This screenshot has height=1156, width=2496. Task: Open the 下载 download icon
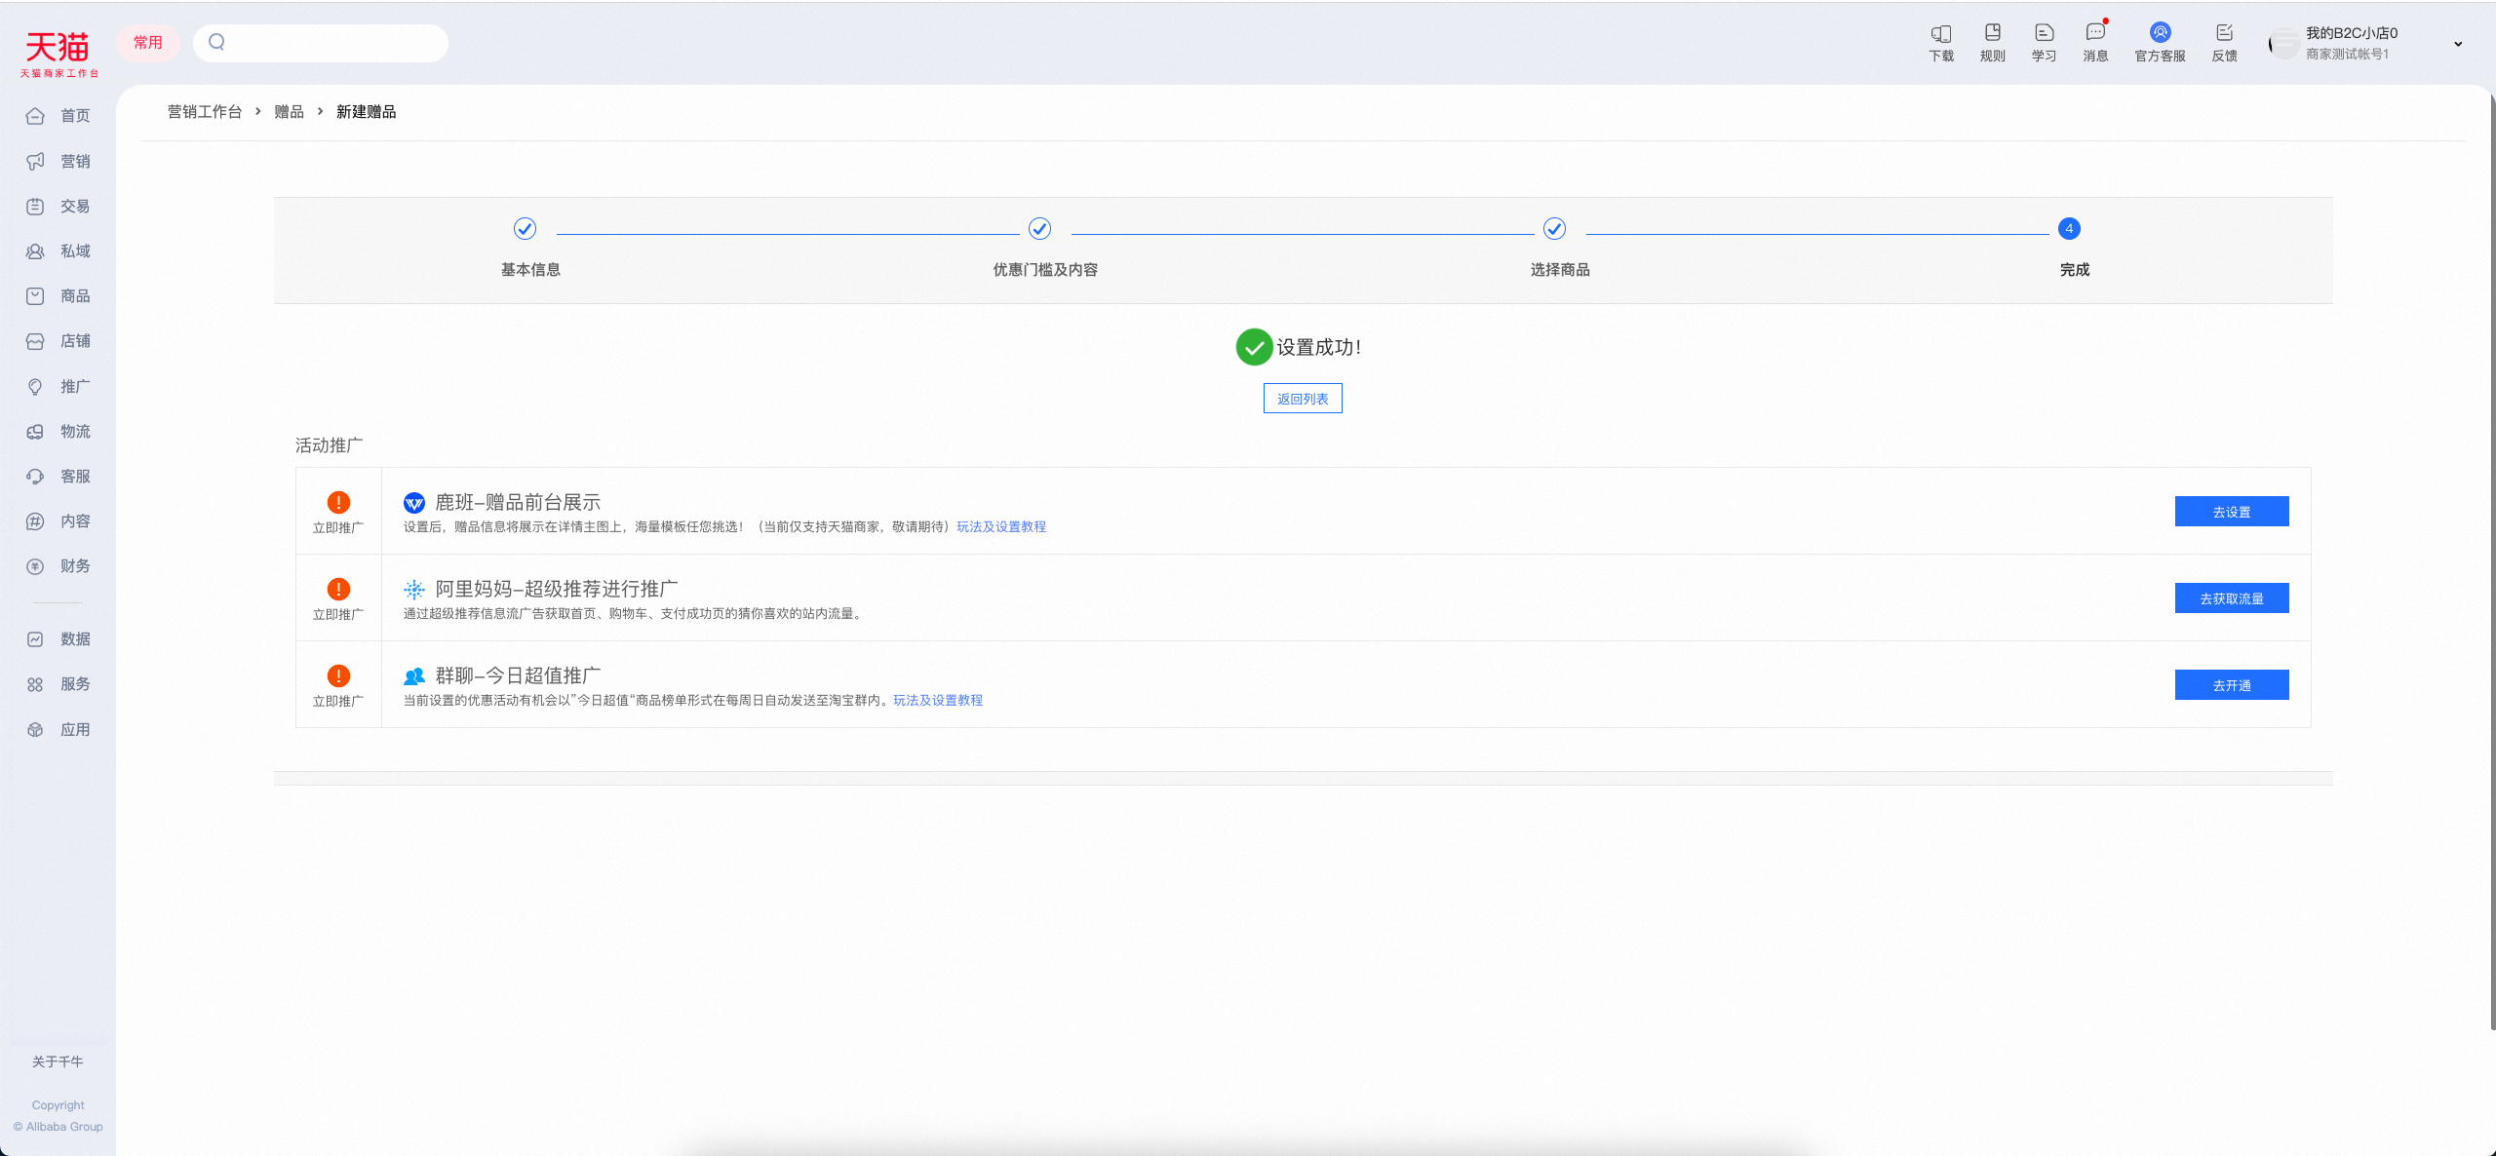tap(1941, 33)
